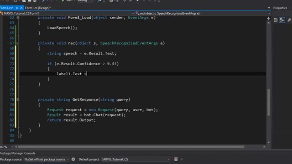Click on string speech = e.Result.Text; line
Viewport: 292px width, 164px height.
82,53
